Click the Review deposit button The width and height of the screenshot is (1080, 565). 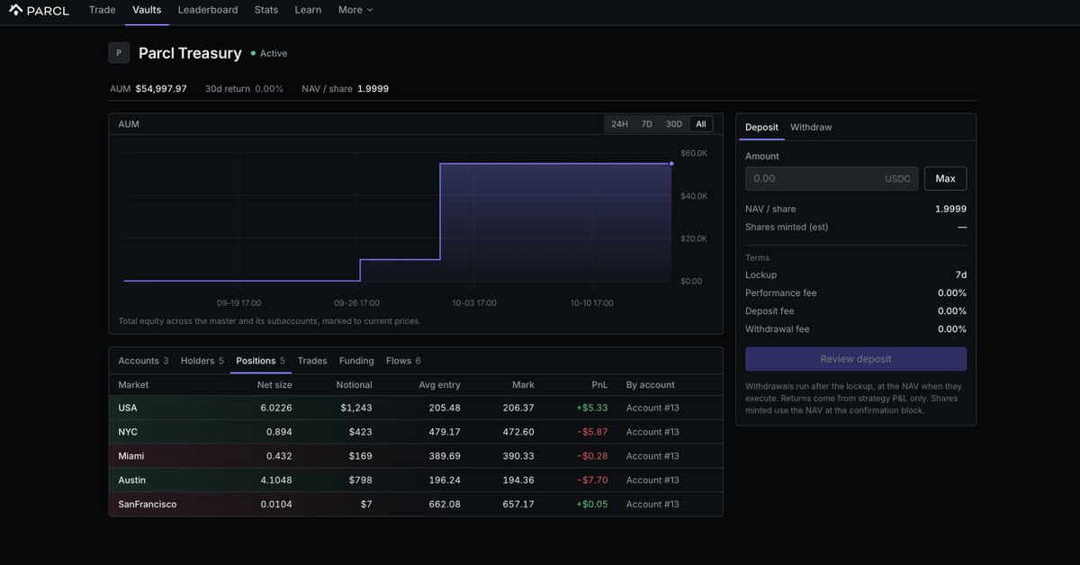pyautogui.click(x=856, y=359)
